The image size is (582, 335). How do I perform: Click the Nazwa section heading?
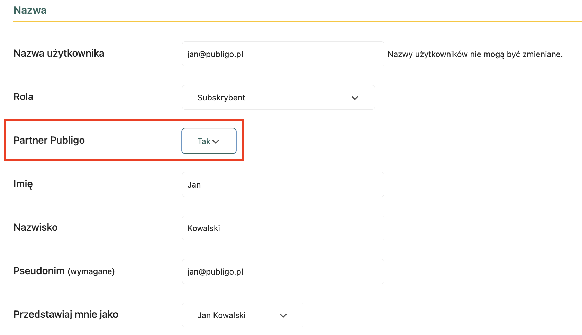(x=30, y=10)
